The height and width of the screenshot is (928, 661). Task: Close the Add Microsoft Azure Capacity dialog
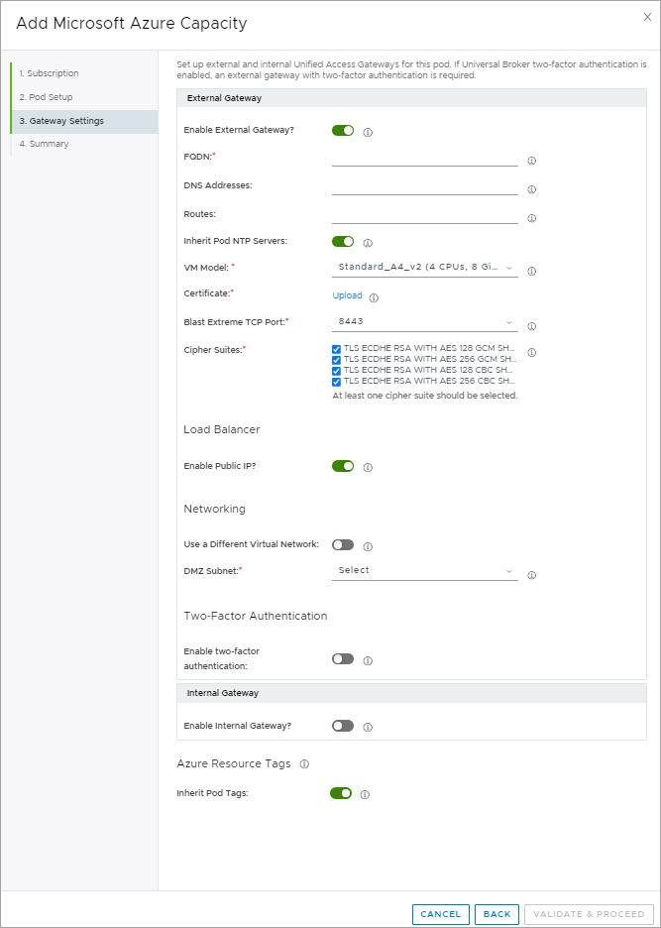click(647, 17)
